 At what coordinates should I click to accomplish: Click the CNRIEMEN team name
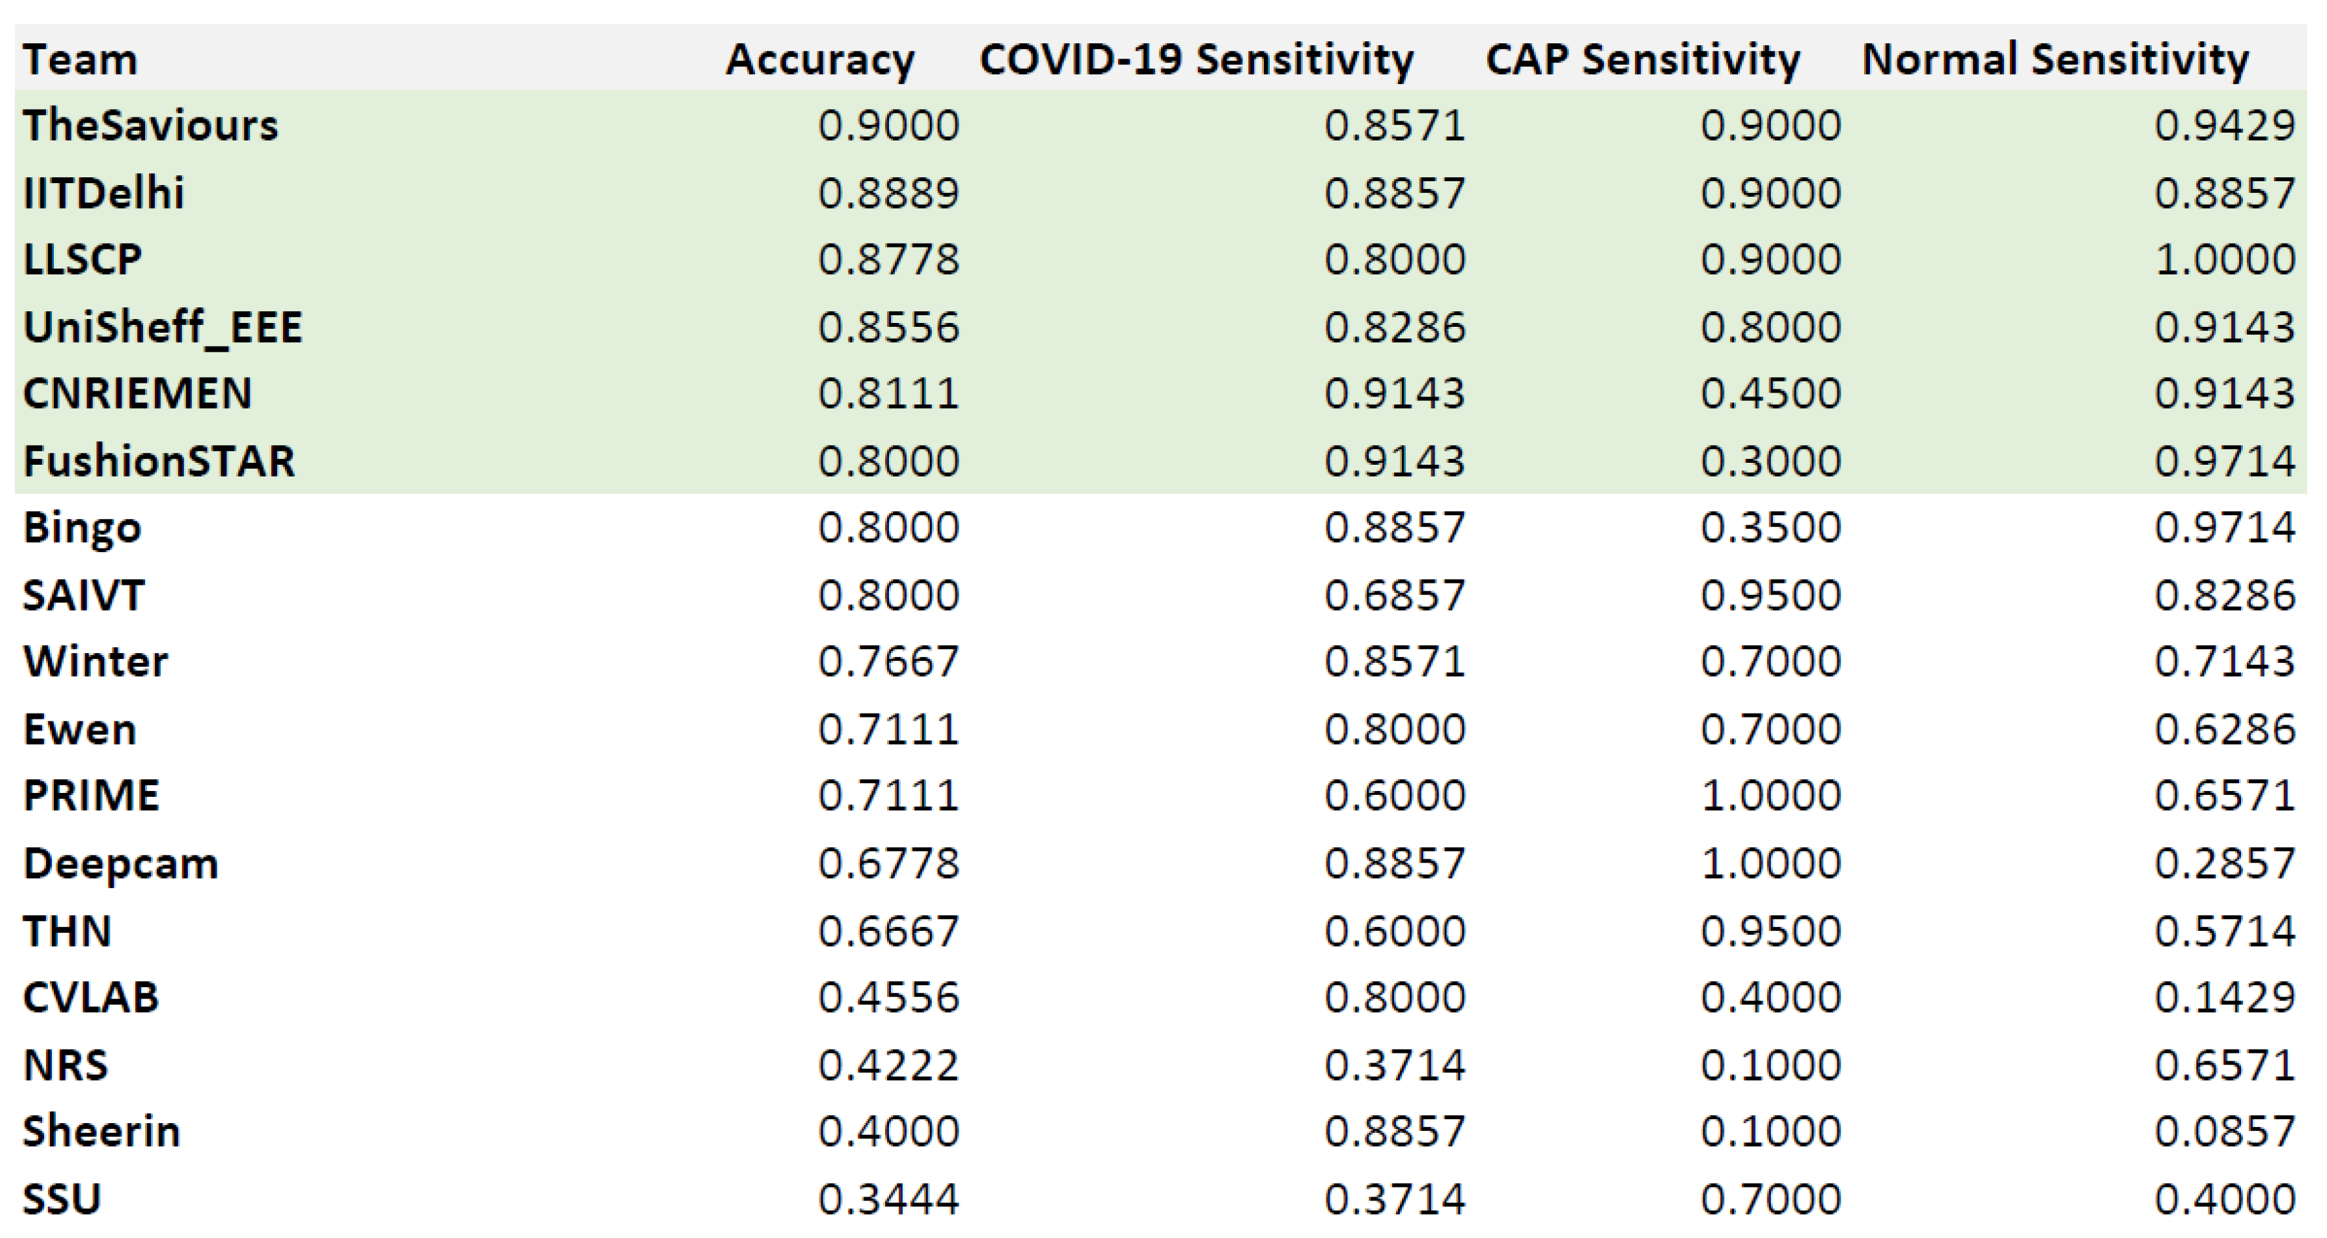tap(137, 394)
